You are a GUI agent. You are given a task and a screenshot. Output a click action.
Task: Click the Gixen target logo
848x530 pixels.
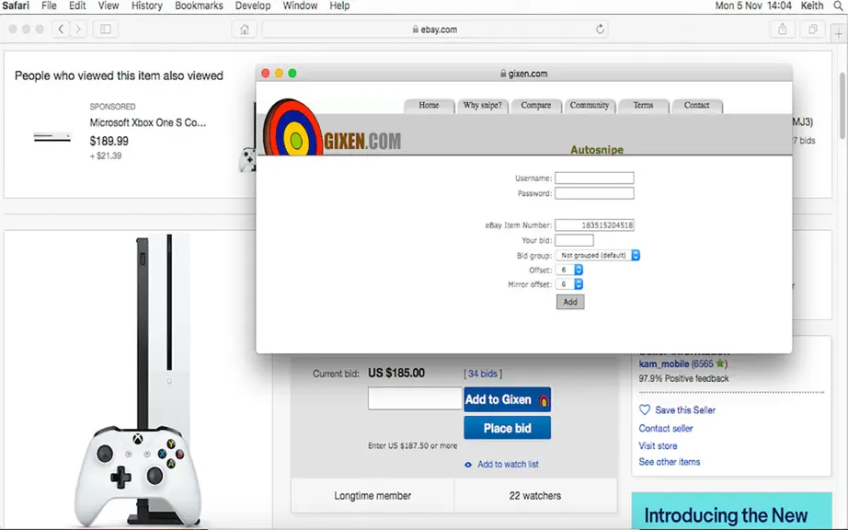click(292, 128)
